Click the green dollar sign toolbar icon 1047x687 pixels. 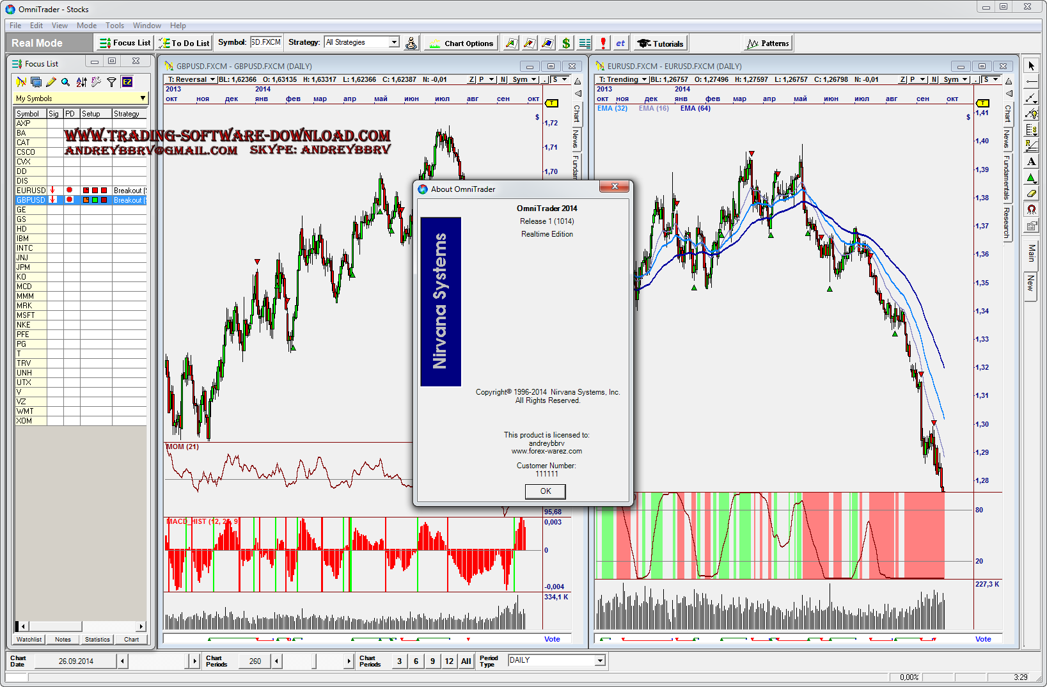coord(566,43)
